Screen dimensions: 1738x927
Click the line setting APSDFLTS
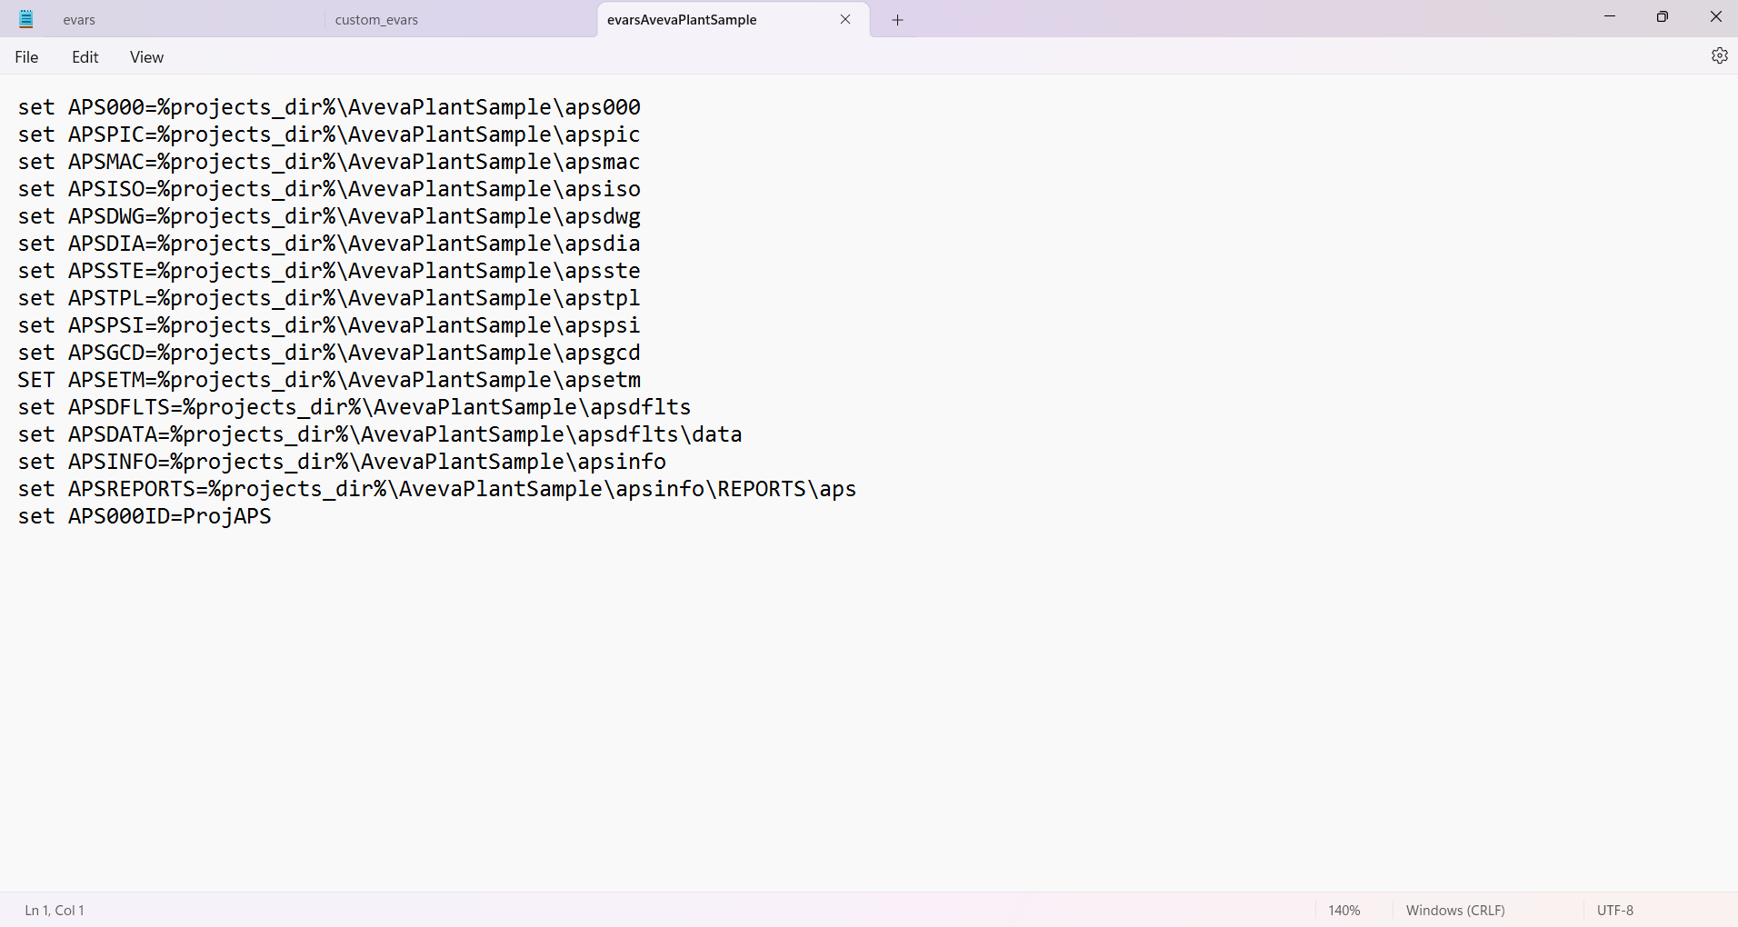point(355,407)
